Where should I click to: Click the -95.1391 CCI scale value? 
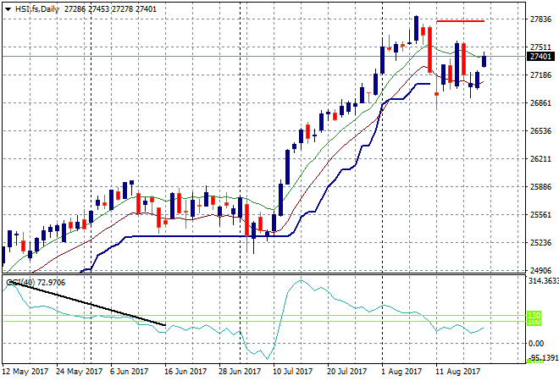click(x=544, y=357)
